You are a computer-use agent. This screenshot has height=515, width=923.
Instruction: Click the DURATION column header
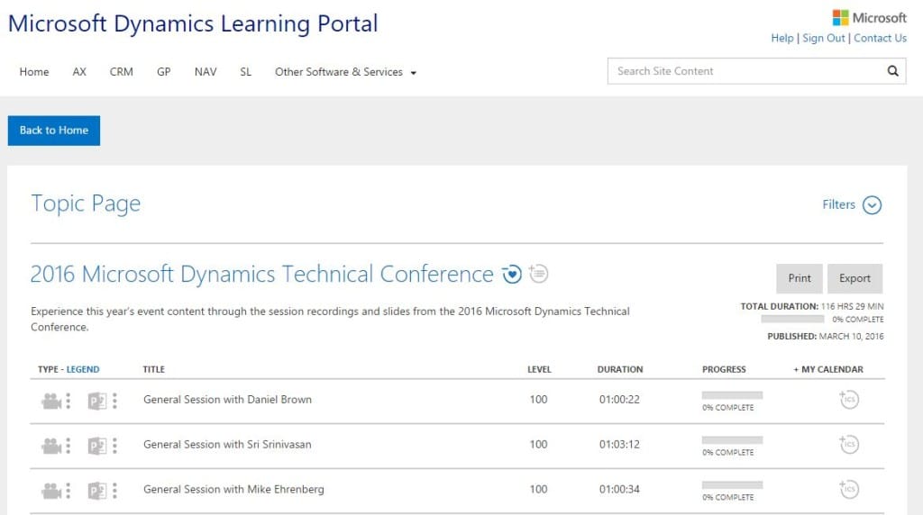point(620,369)
